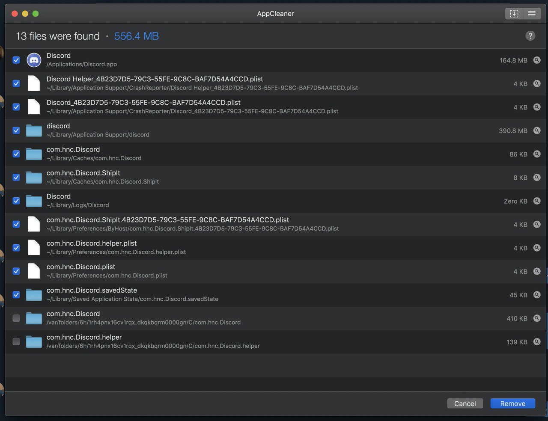Click magnifier for Discord Helper crash reporter plist

[537, 84]
